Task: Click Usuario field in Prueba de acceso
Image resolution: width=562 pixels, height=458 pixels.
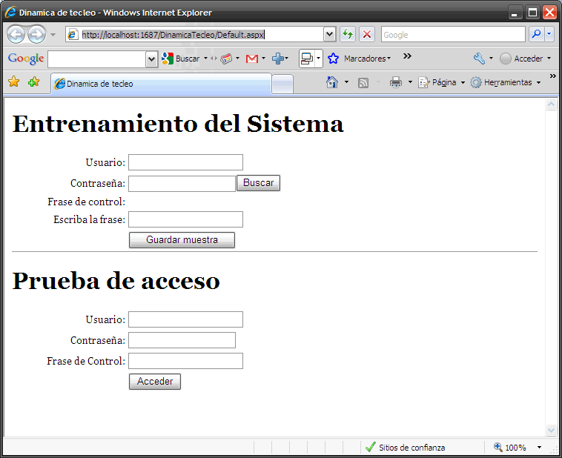Action: pos(185,319)
